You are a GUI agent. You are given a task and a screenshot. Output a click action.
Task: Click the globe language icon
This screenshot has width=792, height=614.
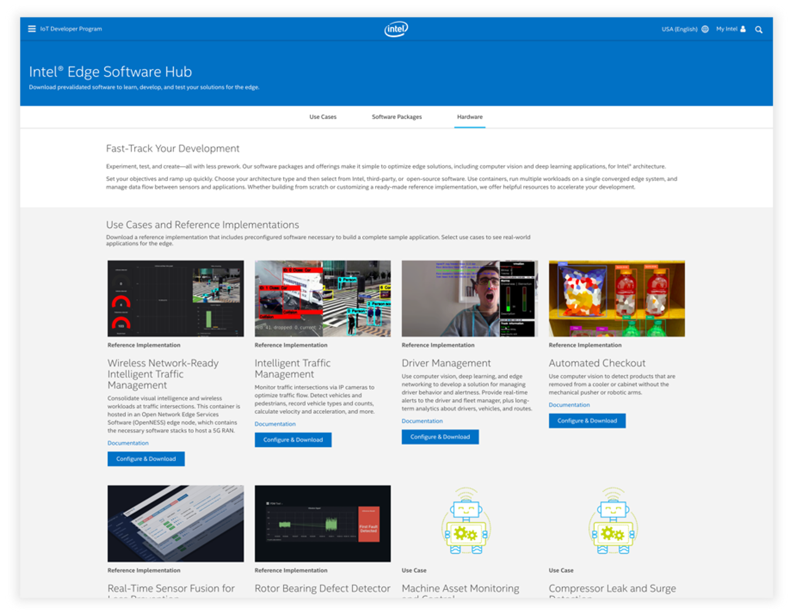[705, 29]
